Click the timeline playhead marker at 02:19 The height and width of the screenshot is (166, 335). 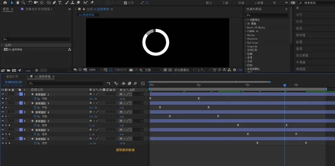click(284, 85)
